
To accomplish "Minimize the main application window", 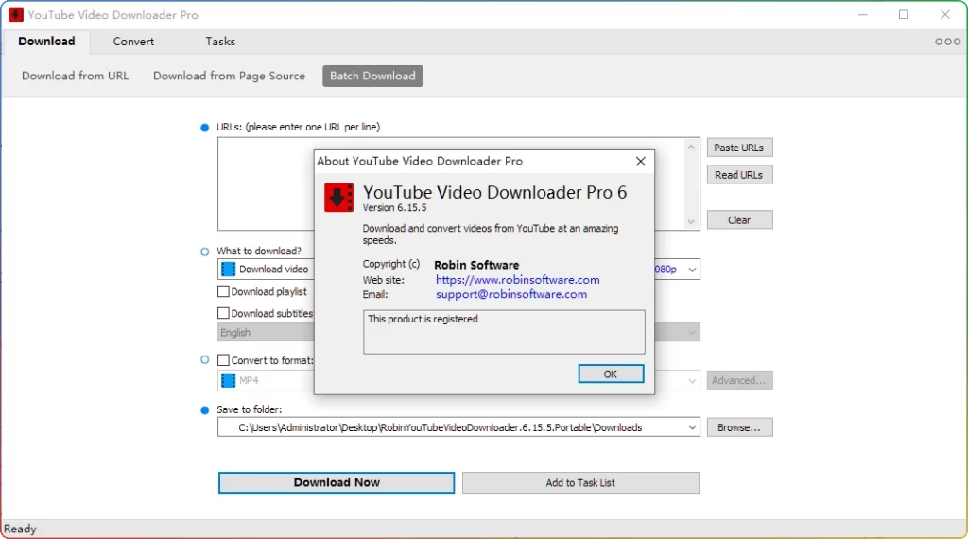I will point(863,15).
